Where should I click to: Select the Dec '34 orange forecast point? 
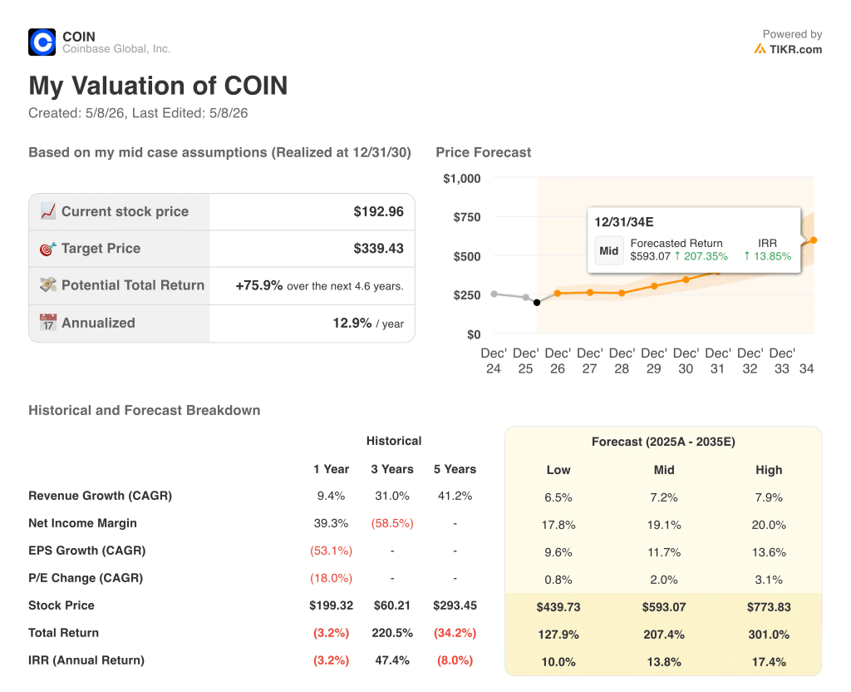pos(813,240)
